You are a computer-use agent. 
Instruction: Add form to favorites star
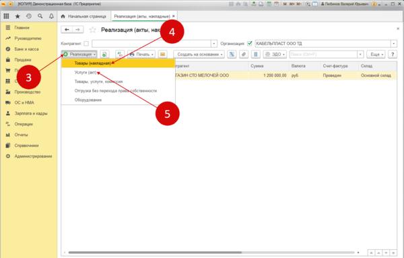[92, 30]
